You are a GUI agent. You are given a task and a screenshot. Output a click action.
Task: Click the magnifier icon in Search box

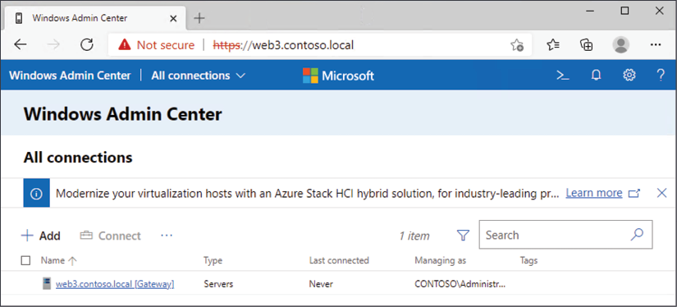coord(637,235)
